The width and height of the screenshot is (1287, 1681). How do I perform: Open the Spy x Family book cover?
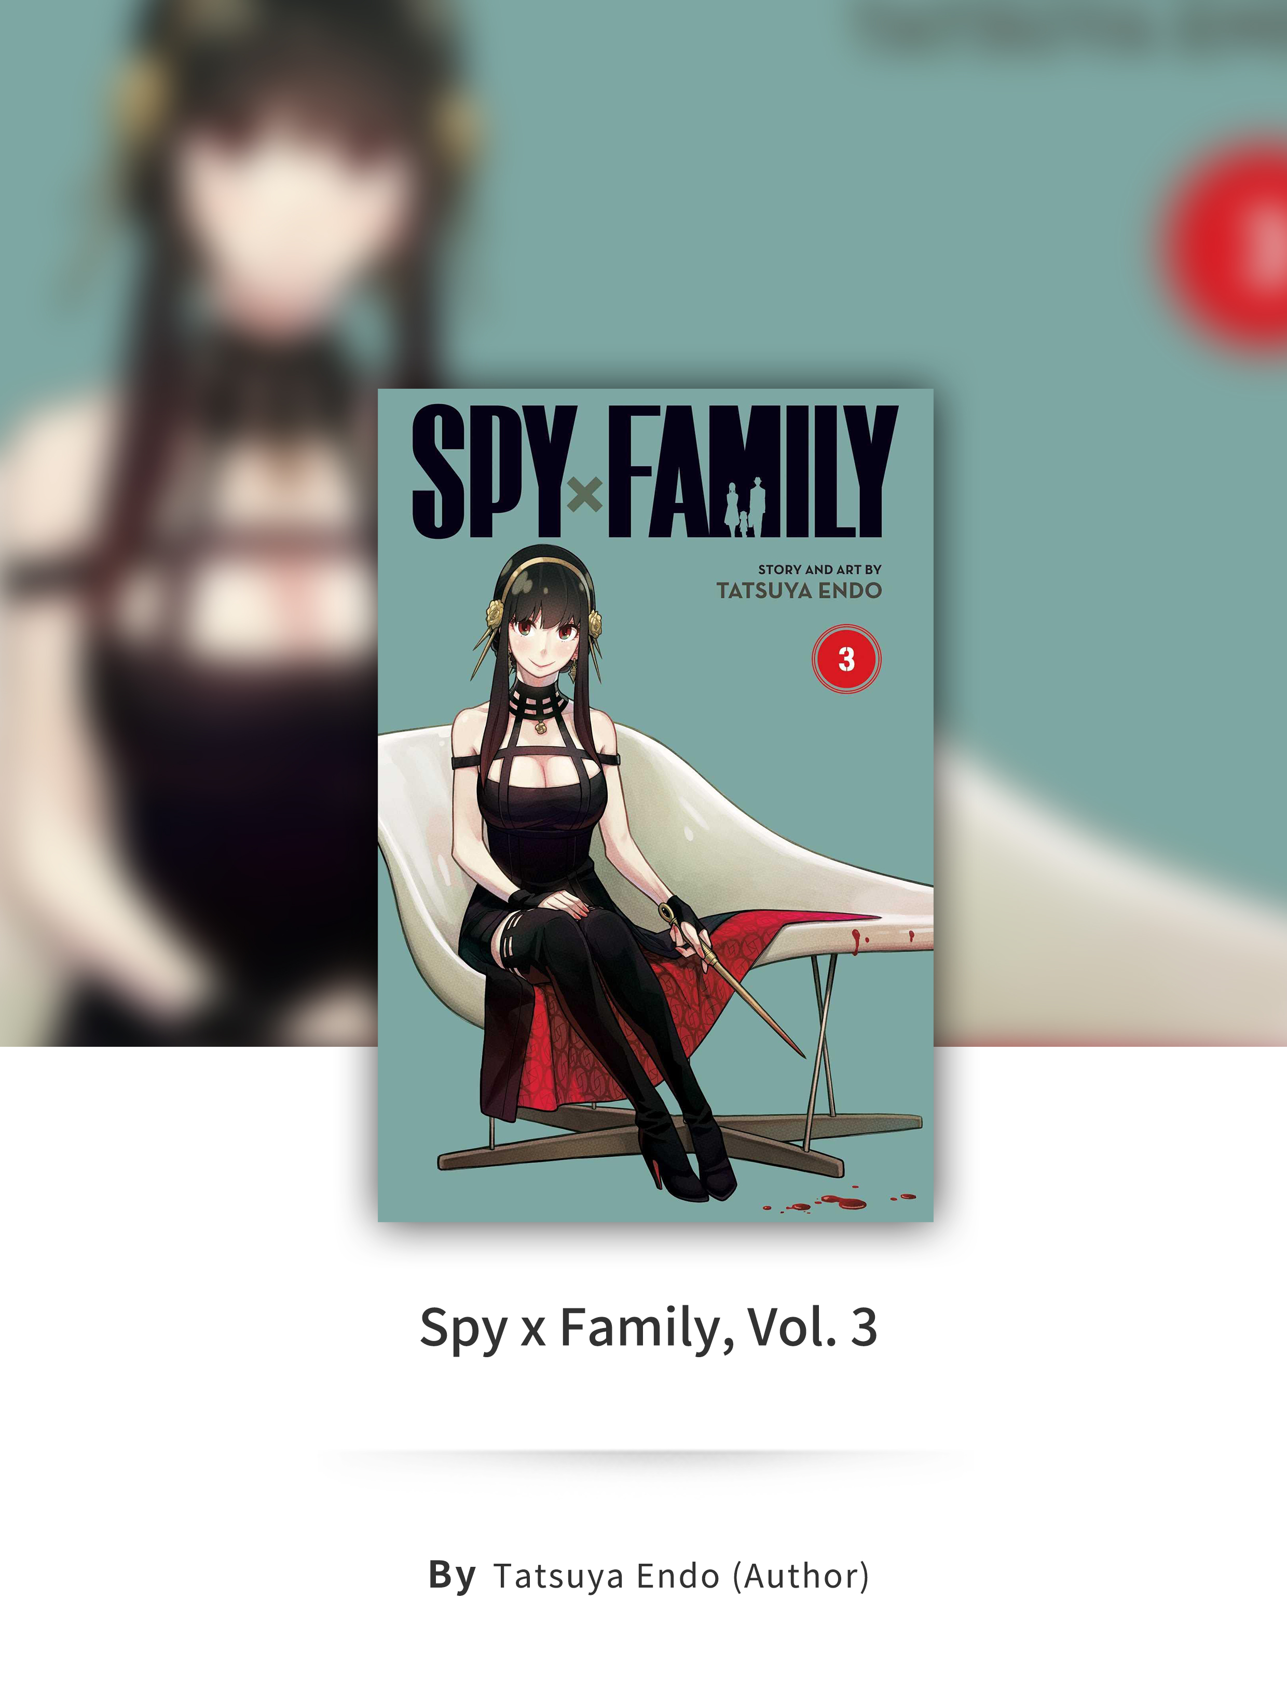[x=655, y=804]
